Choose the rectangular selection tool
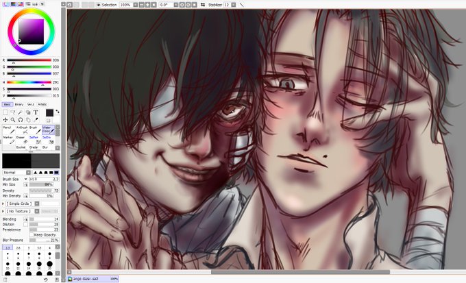 (x=5, y=112)
